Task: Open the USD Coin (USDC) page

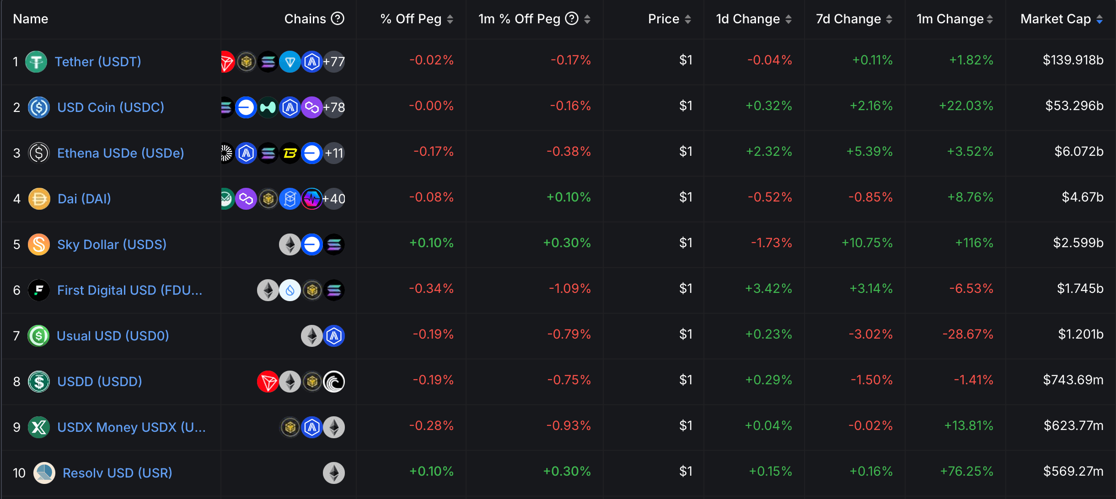Action: coord(110,107)
